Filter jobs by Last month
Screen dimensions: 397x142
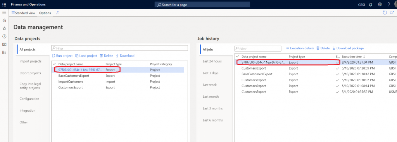click(x=211, y=97)
